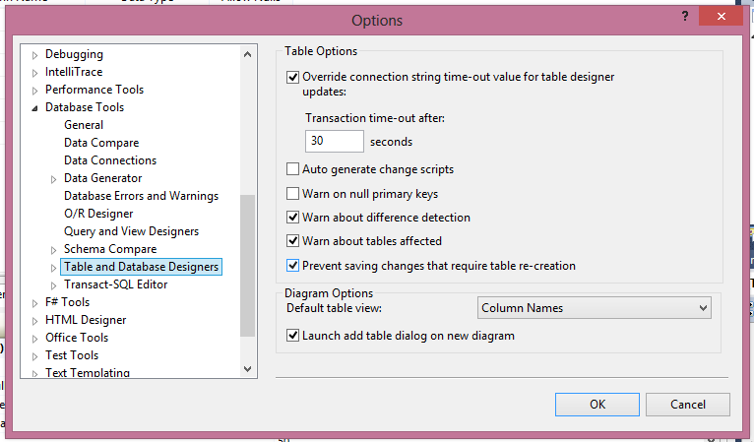Open the Query and View Designers page

[x=131, y=231]
